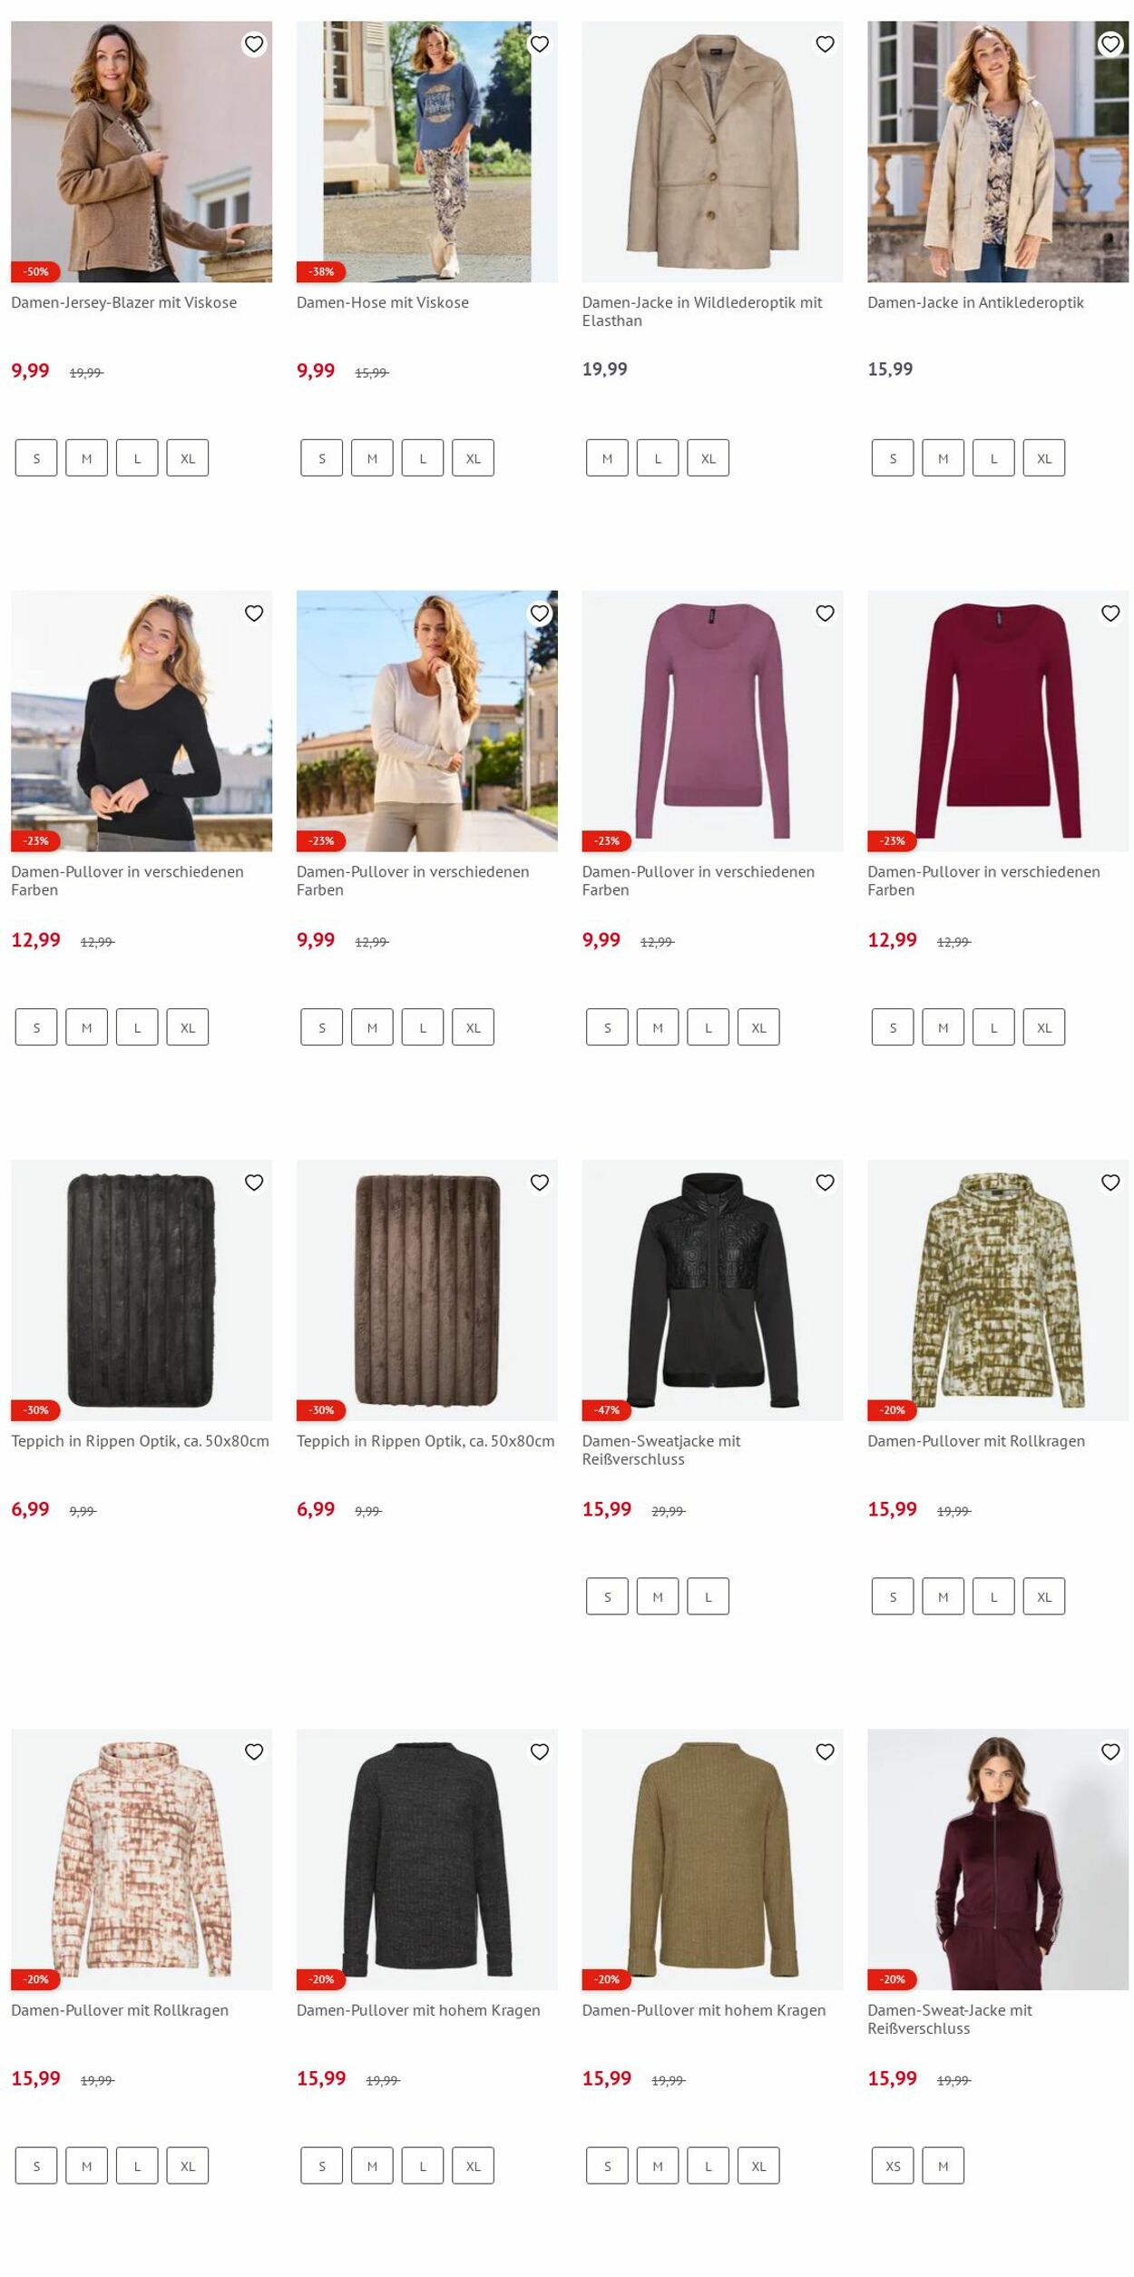Pick size M for Damen-Jacke in Wildlederoptik

pos(607,458)
